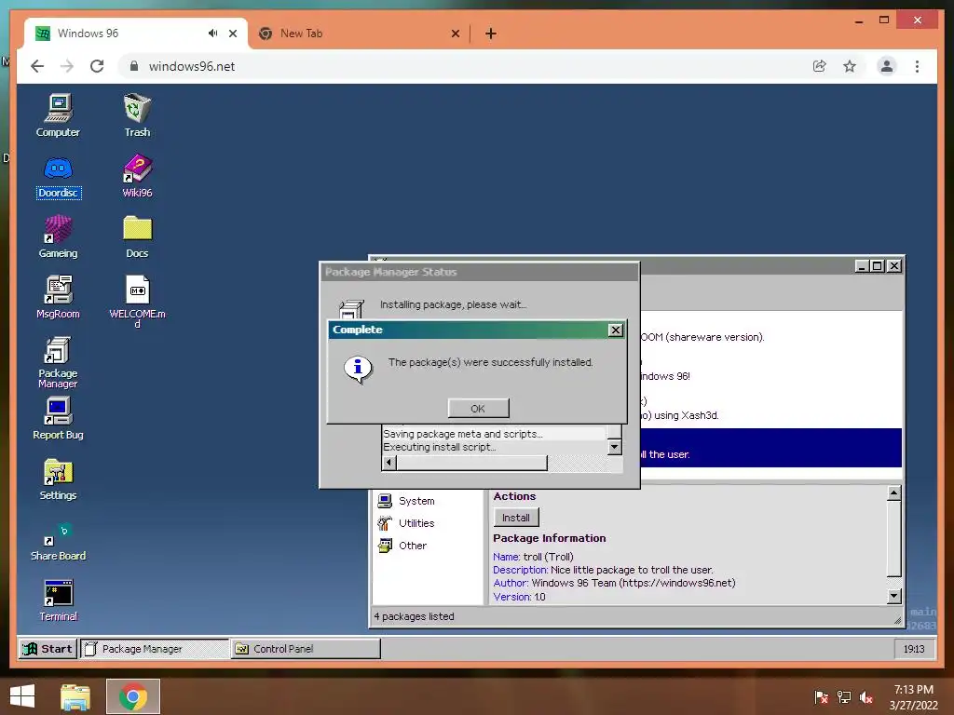Click the status log scroll left arrow
The image size is (954, 715).
click(388, 464)
